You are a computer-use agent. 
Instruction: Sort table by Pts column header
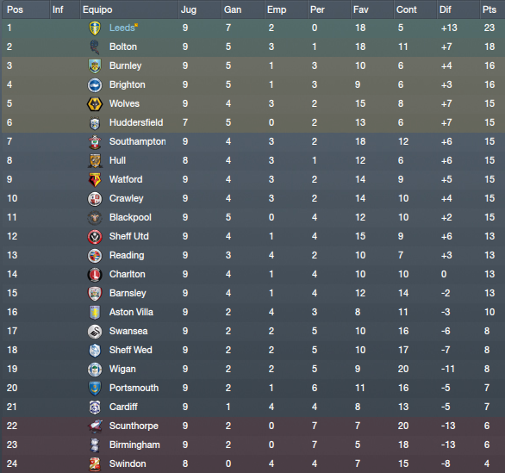coord(491,9)
